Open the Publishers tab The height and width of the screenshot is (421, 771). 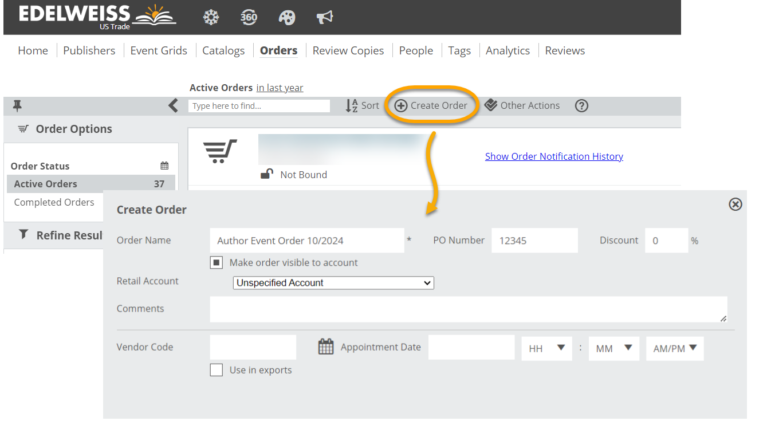pyautogui.click(x=89, y=50)
